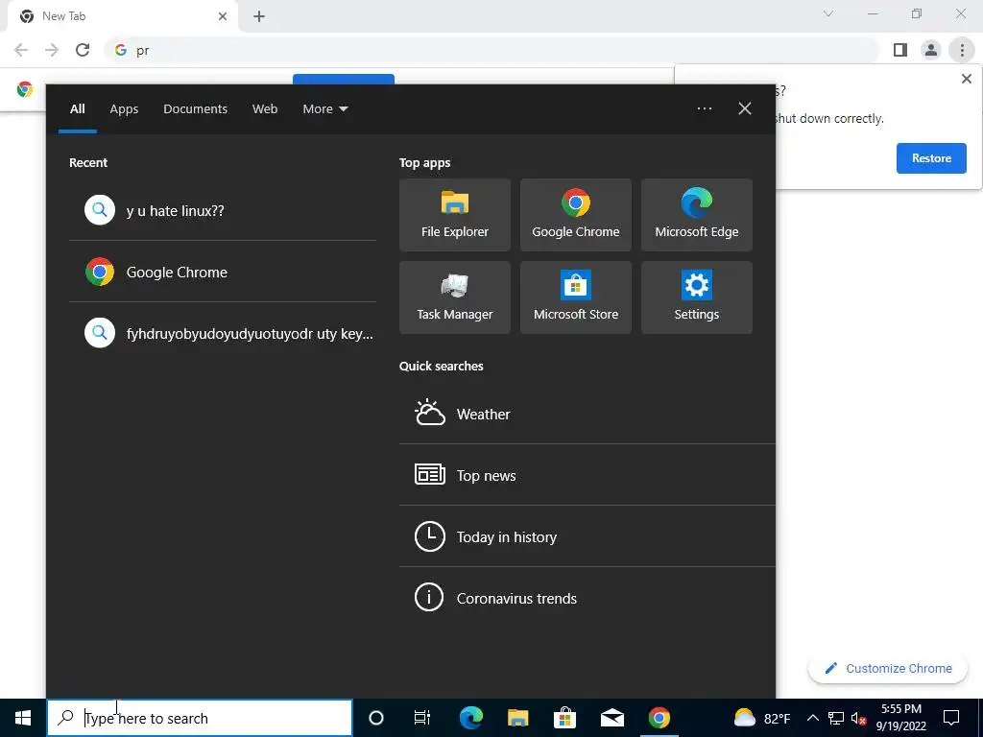
Task: Open Chrome profile avatar menu
Action: coord(931,50)
